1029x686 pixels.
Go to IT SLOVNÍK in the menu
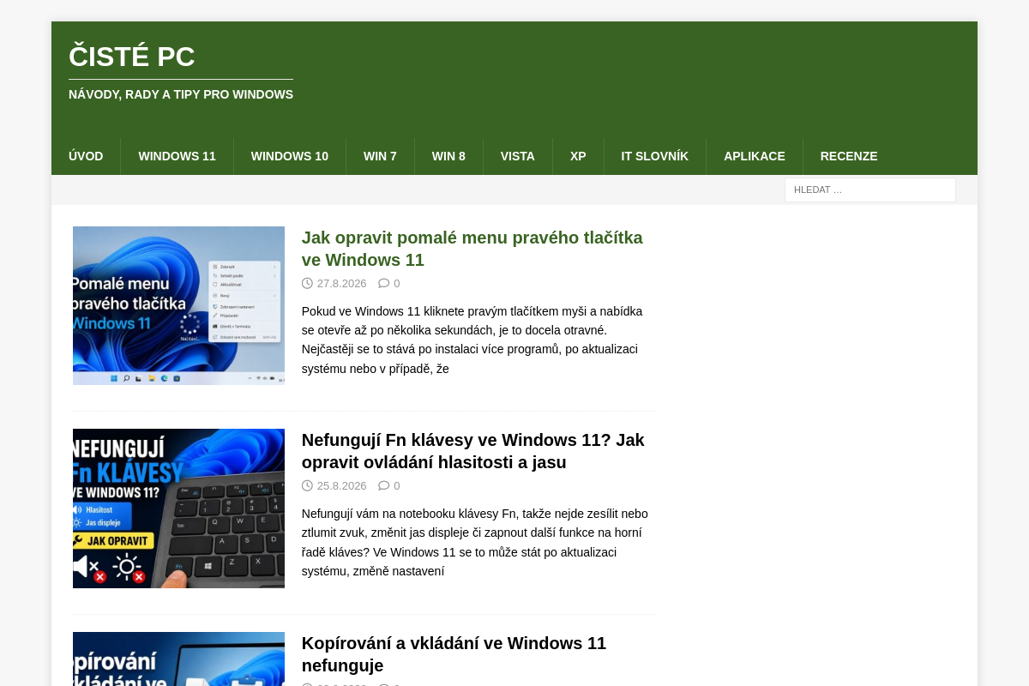[655, 156]
